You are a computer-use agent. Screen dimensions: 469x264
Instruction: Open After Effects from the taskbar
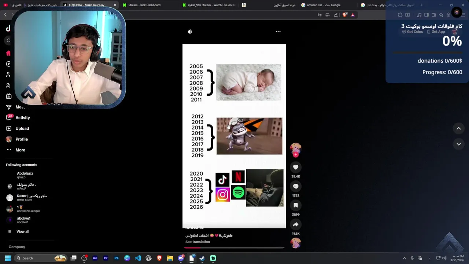[x=95, y=258]
